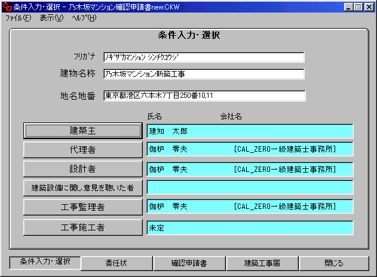The image size is (377, 277).
Task: Switch to the 確認申請書 tab
Action: coord(189,263)
